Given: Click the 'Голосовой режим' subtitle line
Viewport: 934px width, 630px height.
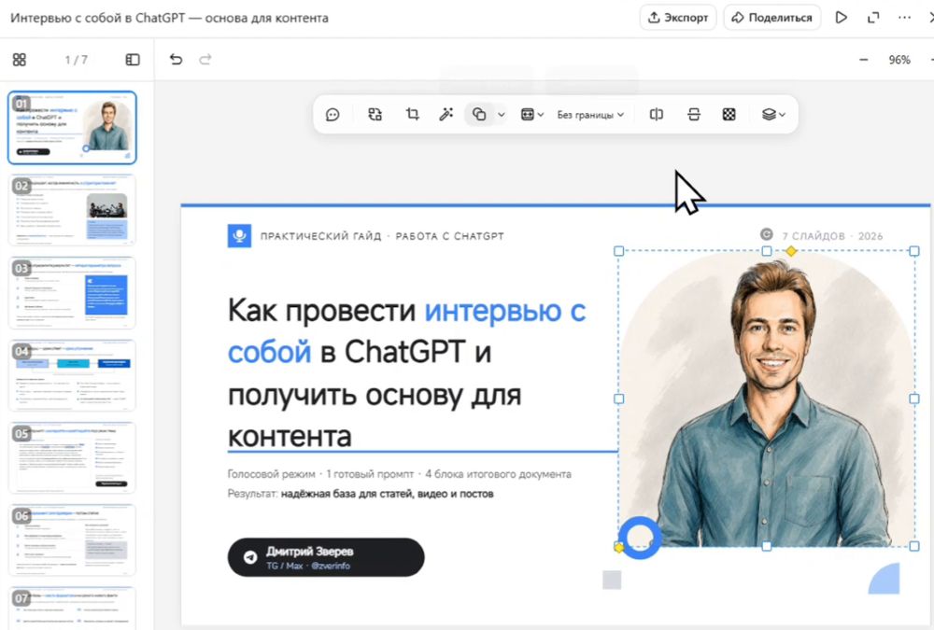Looking at the screenshot, I should (399, 474).
